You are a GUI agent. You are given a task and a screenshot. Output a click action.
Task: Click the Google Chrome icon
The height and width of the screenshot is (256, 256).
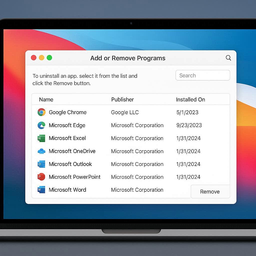(x=41, y=112)
